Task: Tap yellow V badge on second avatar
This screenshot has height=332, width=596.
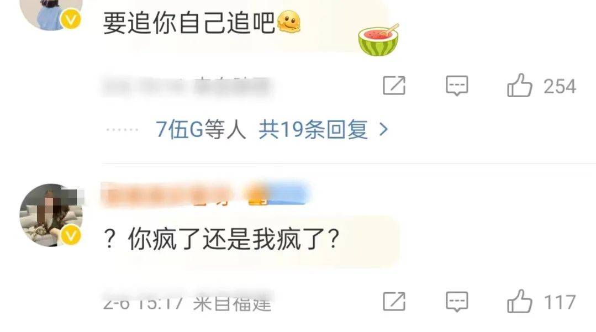Action: 71,236
